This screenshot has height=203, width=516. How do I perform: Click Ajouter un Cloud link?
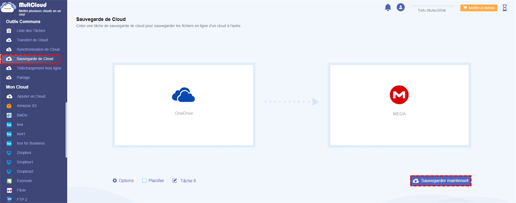(x=31, y=96)
